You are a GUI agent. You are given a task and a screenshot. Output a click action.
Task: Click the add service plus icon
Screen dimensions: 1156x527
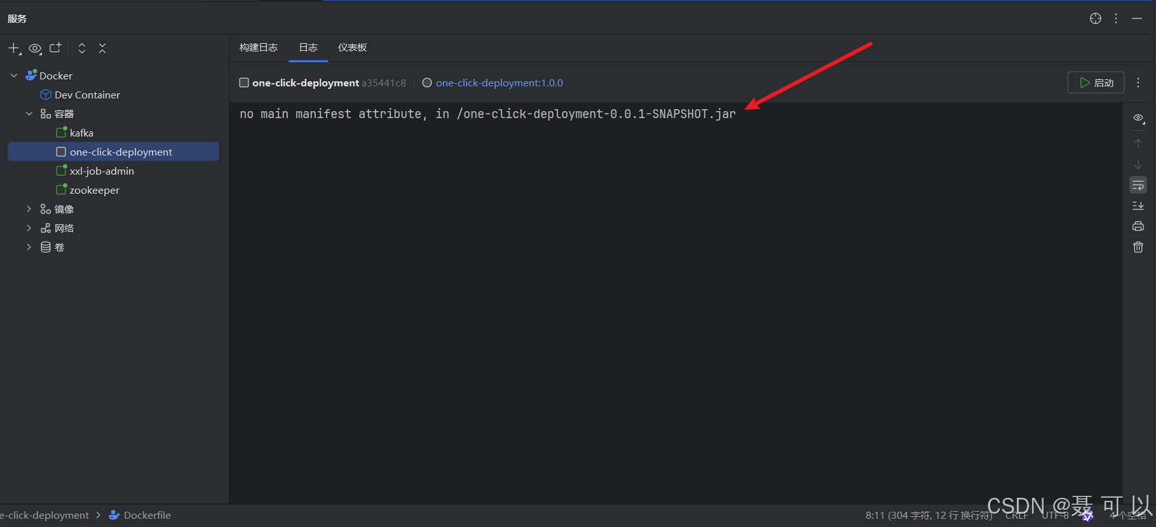click(x=14, y=48)
